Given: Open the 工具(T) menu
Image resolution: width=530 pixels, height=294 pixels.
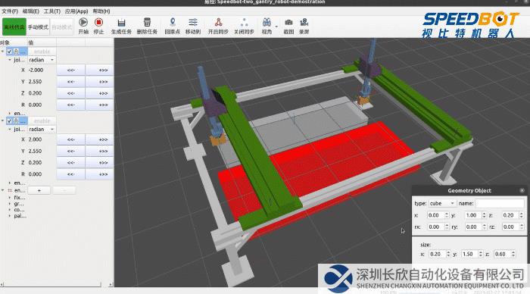Looking at the screenshot, I should [x=51, y=11].
